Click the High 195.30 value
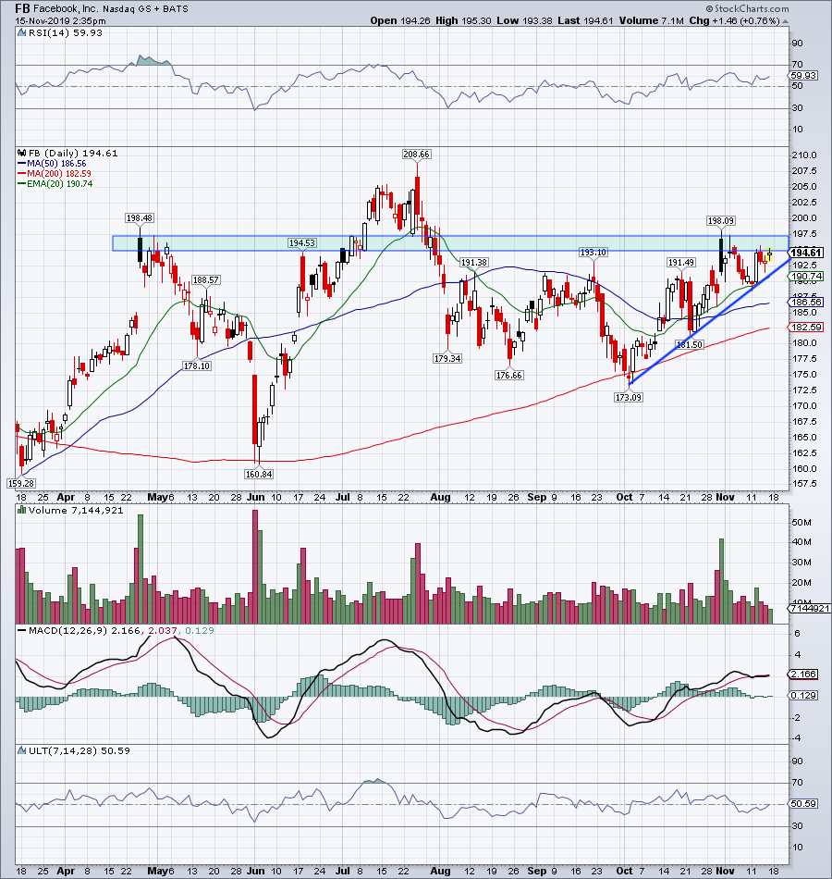The width and height of the screenshot is (832, 879). pyautogui.click(x=463, y=20)
